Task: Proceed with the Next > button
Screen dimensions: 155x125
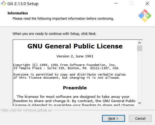Action: (114, 118)
